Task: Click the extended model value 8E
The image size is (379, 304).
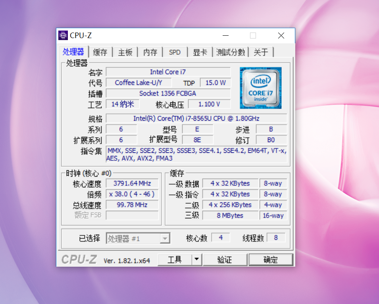Action: click(x=198, y=140)
